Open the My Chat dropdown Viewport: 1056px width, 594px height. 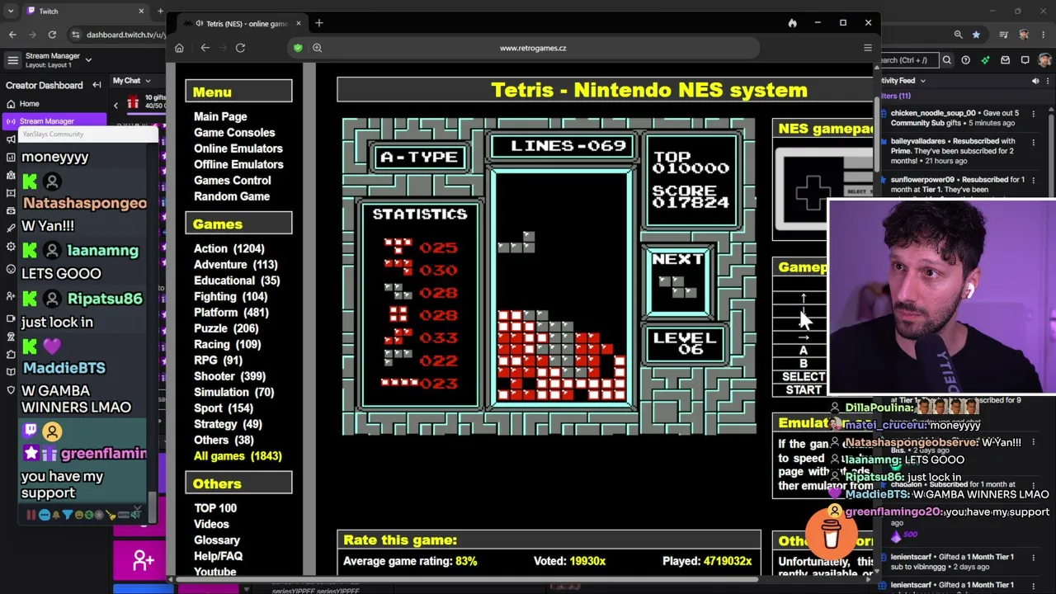131,81
